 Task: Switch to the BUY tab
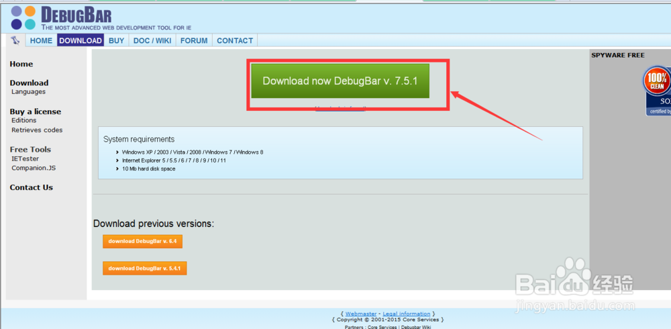click(116, 41)
